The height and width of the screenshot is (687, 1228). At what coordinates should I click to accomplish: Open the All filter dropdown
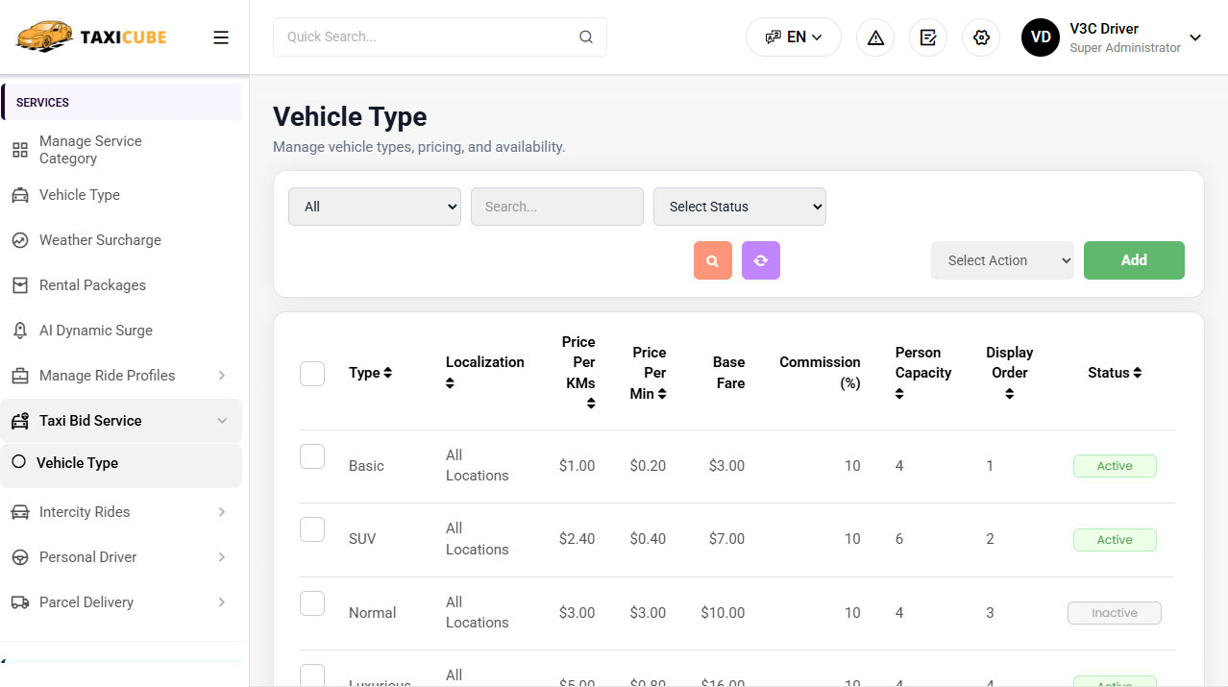tap(375, 207)
